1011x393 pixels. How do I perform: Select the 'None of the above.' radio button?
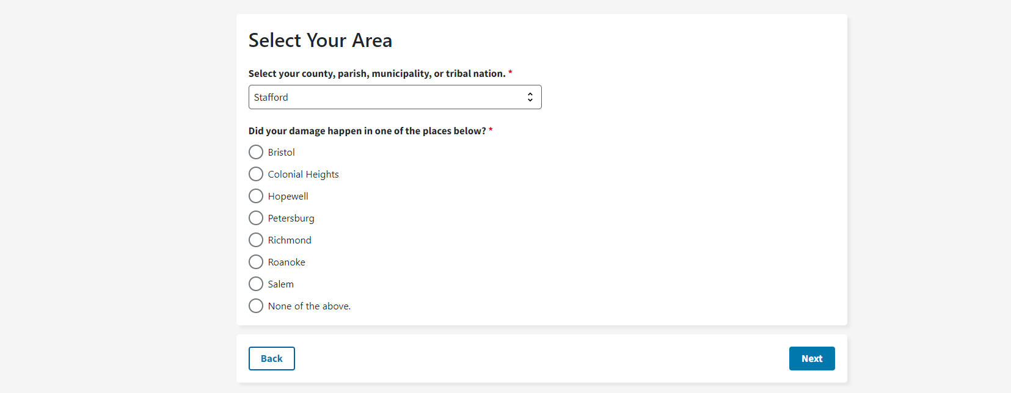point(256,306)
